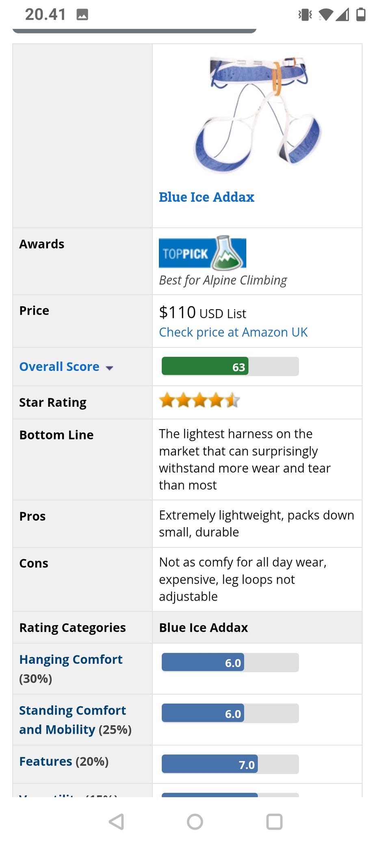This screenshot has width=390, height=846.
Task: Tap the Wi-Fi signal icon
Action: tap(325, 15)
